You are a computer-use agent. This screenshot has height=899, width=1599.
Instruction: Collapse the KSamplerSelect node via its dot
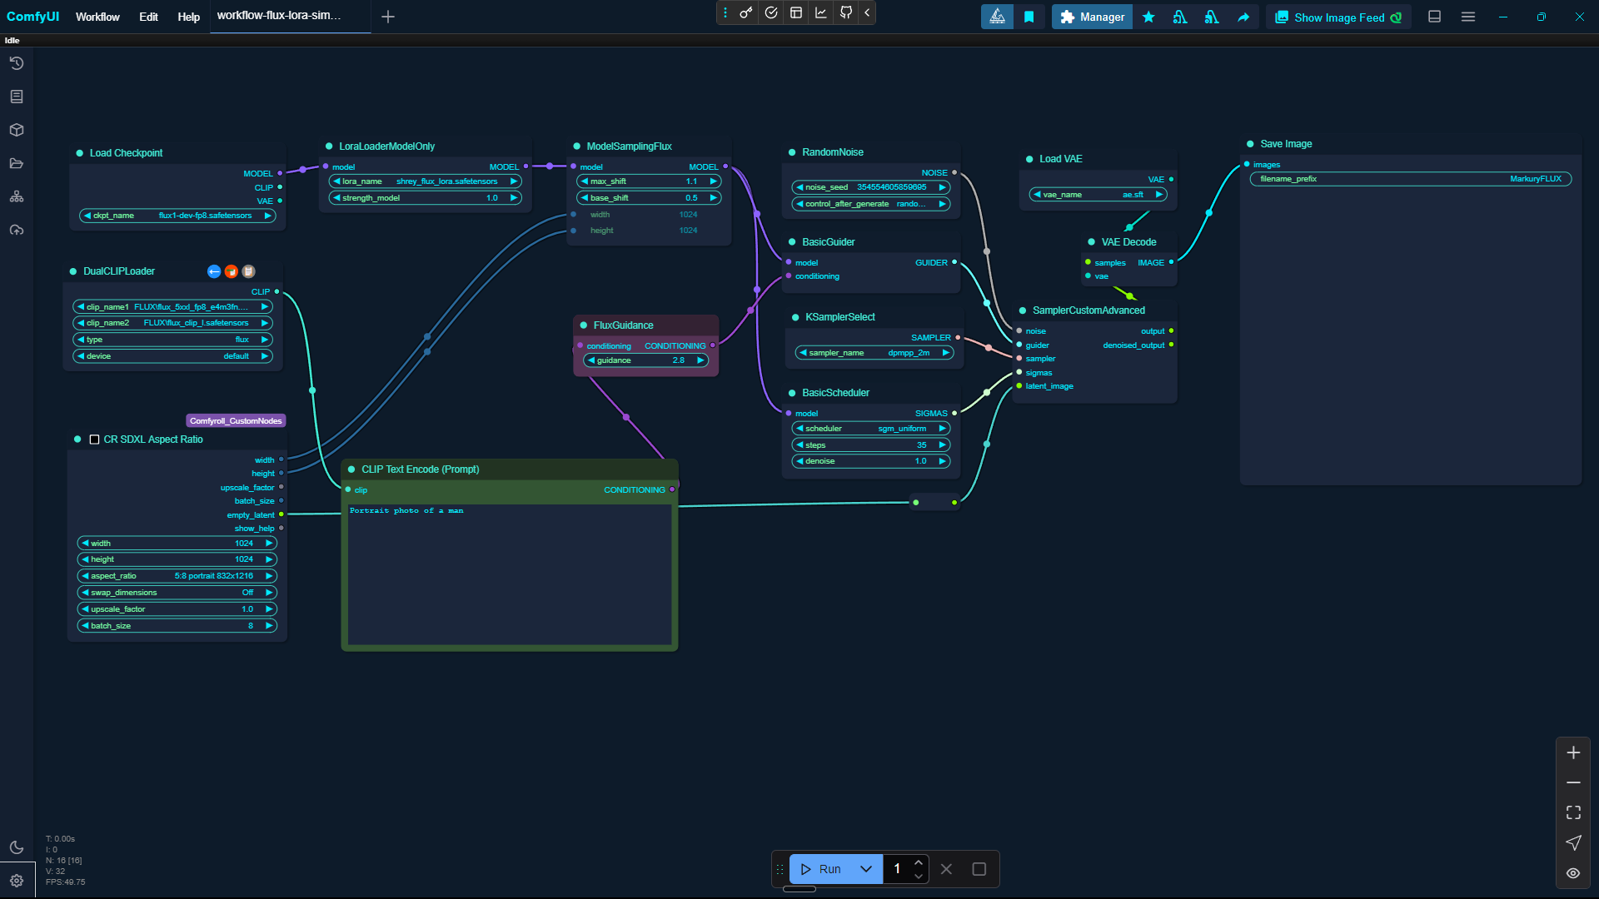click(x=795, y=317)
